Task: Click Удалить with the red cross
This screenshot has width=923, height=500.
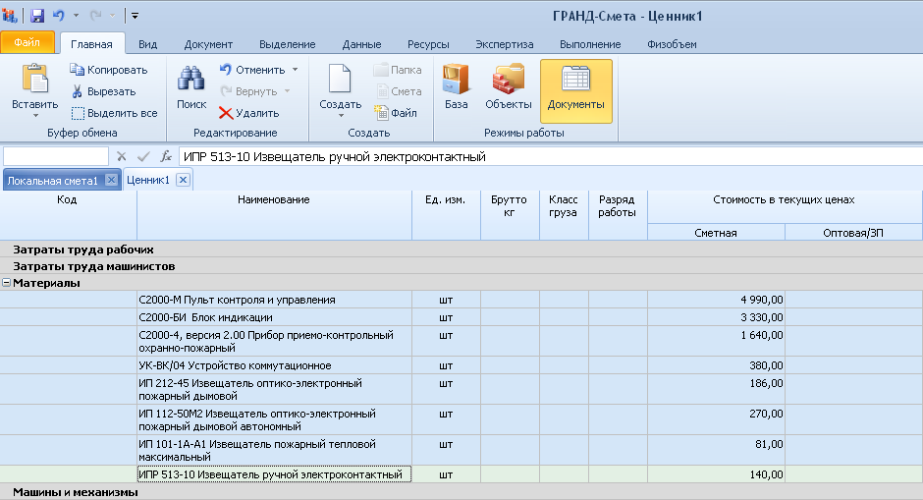Action: (x=248, y=113)
